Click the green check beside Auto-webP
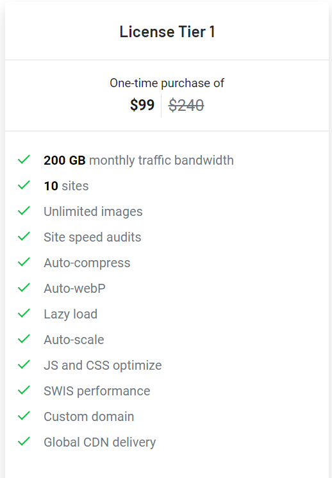The width and height of the screenshot is (332, 478). coord(24,288)
